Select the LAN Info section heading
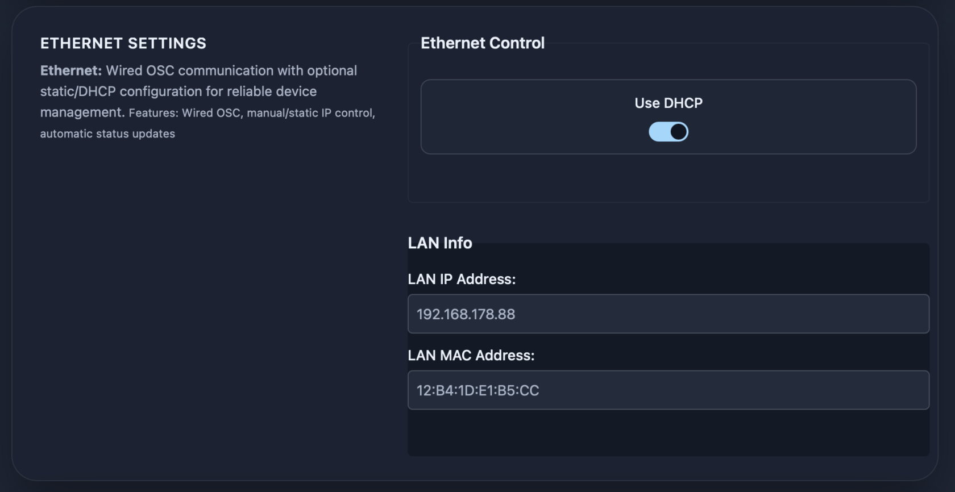955x492 pixels. pos(440,243)
